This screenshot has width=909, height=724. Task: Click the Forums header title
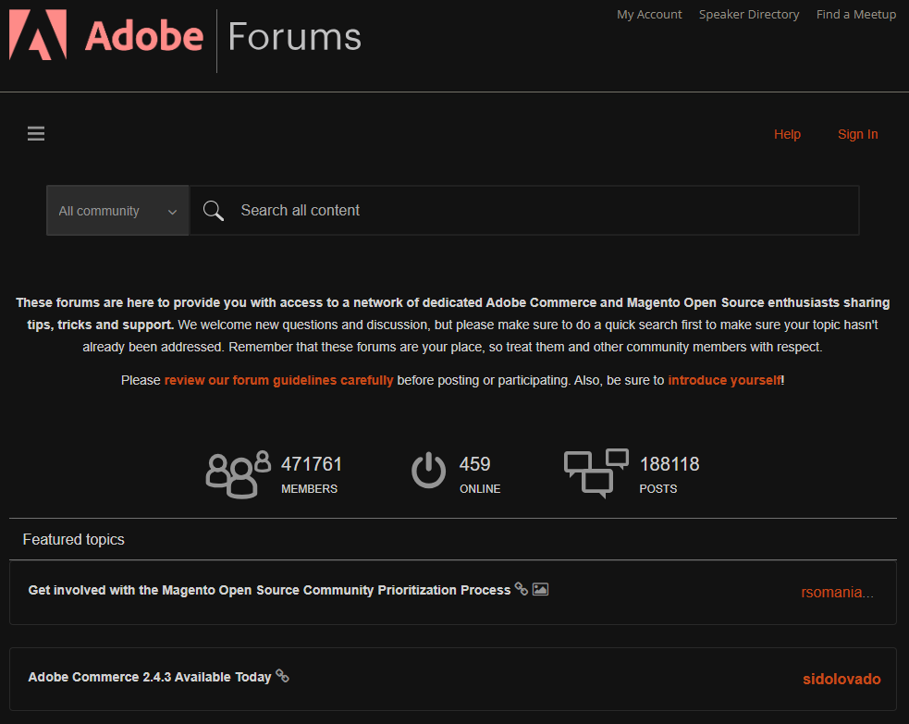click(294, 36)
